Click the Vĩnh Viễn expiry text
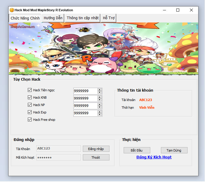205x182 pixels. (147, 108)
